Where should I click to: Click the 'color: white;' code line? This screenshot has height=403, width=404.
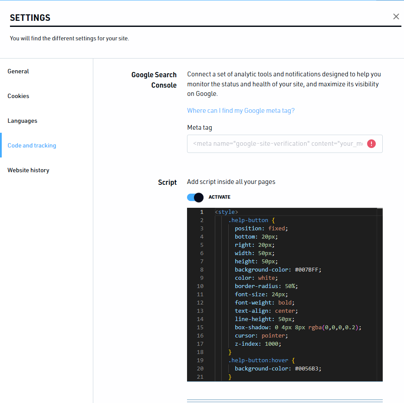[256, 278]
